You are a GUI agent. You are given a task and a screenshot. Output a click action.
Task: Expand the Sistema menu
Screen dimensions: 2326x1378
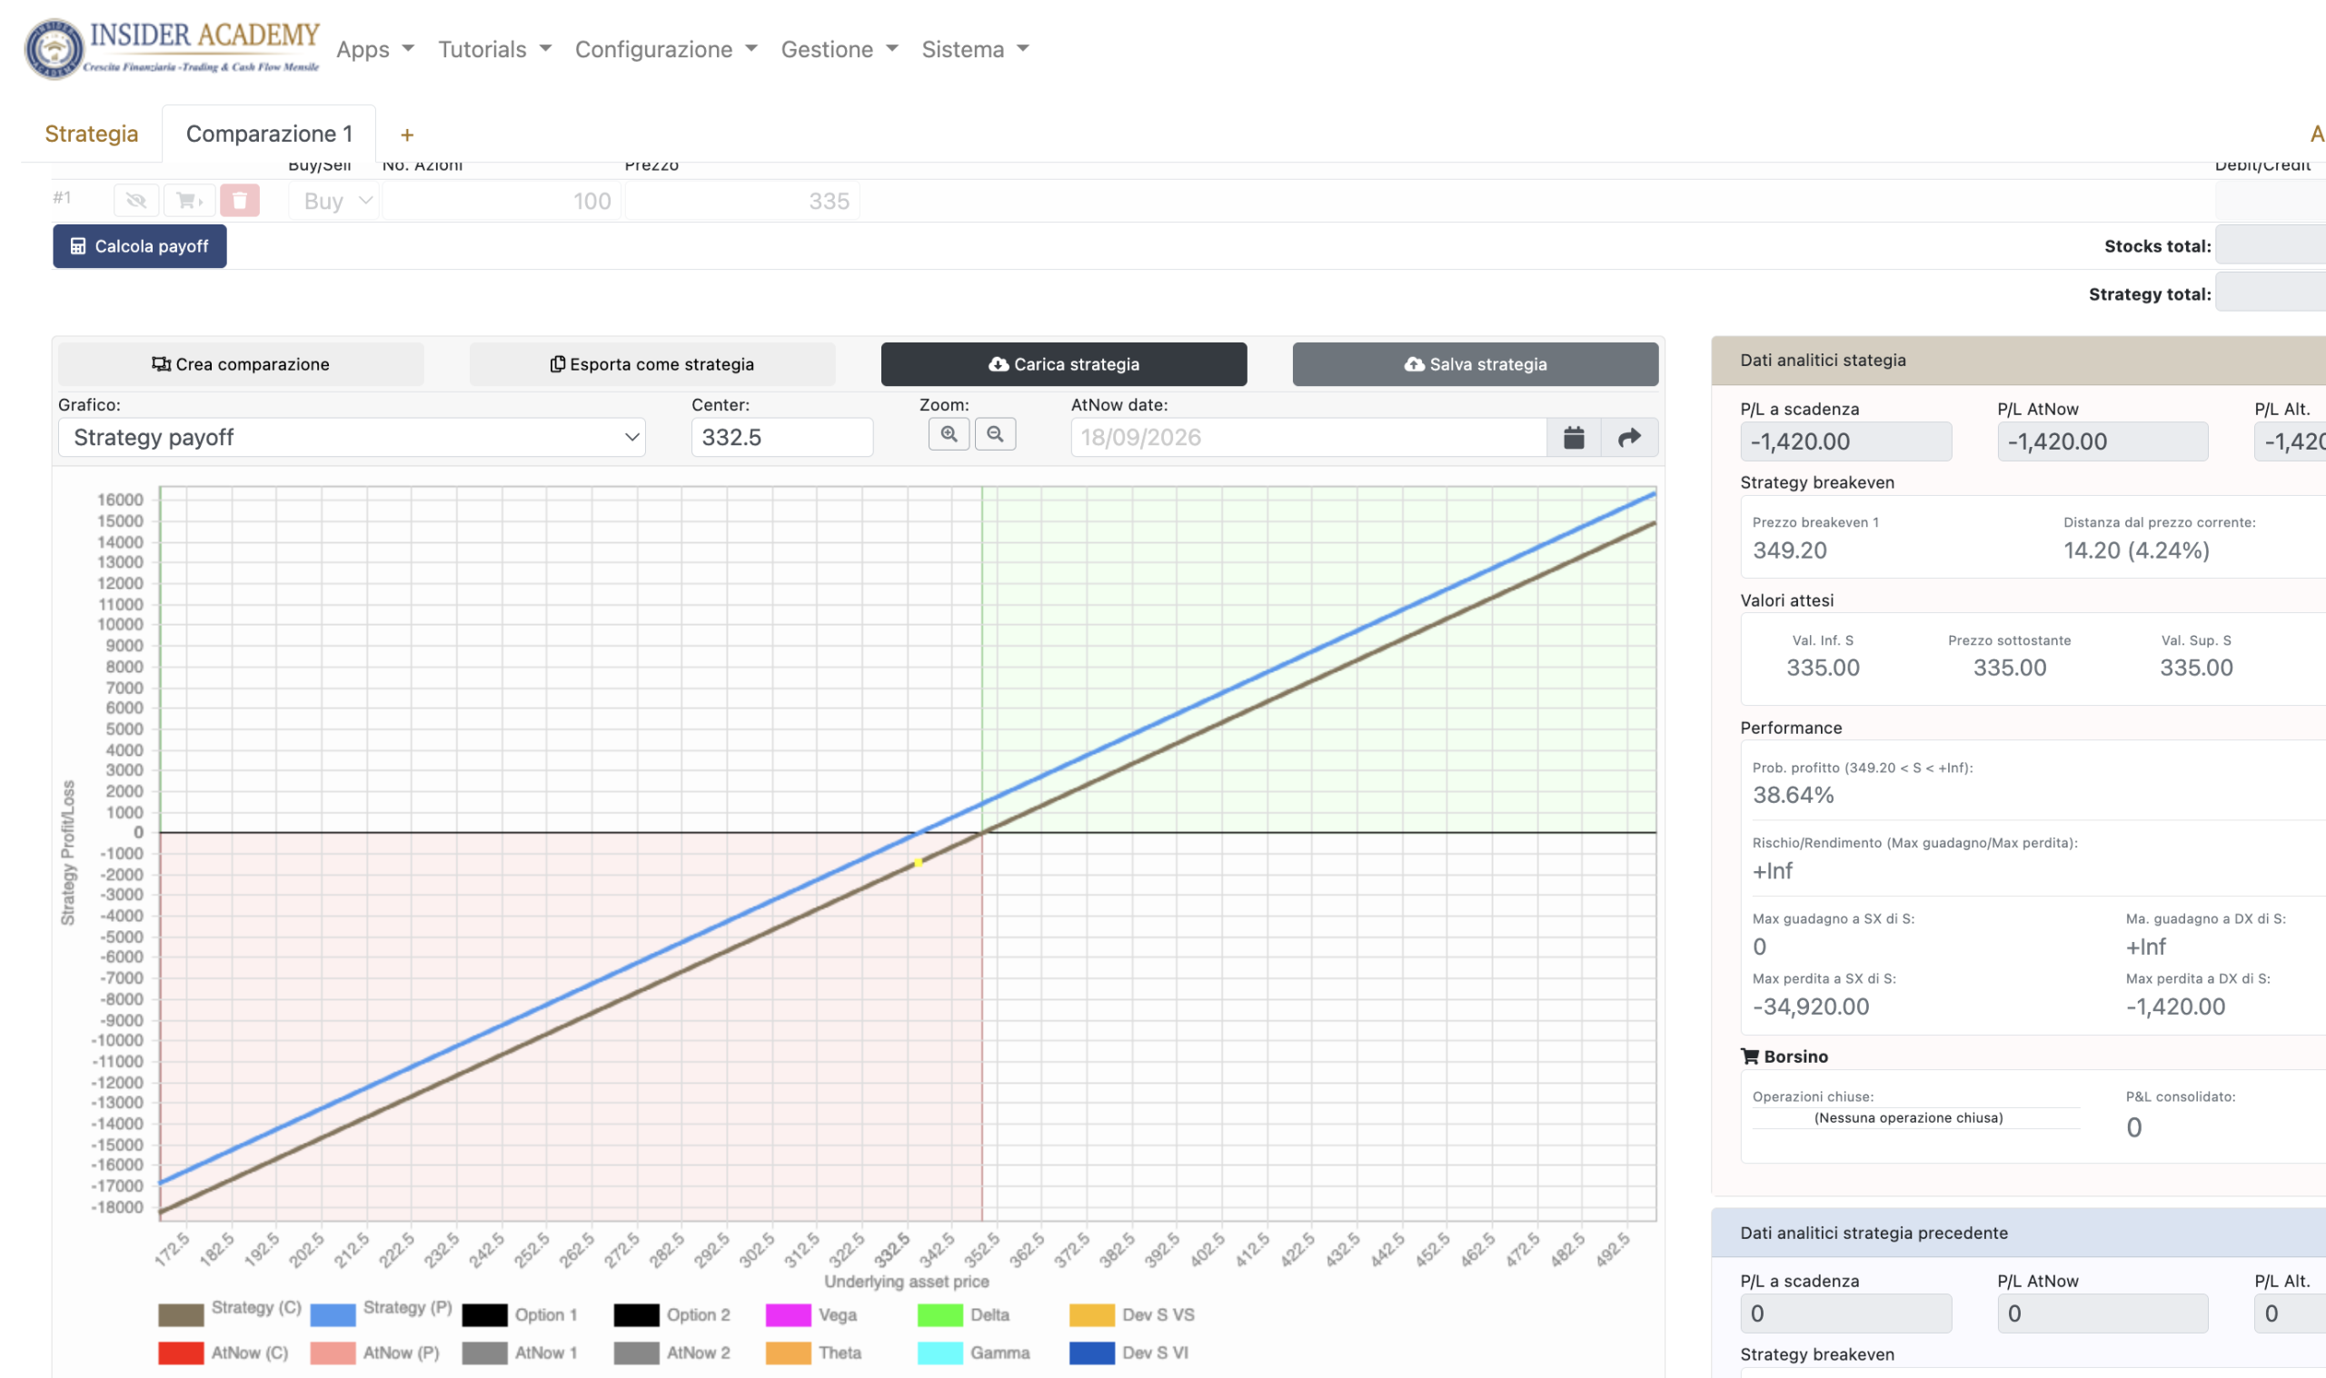tap(975, 49)
